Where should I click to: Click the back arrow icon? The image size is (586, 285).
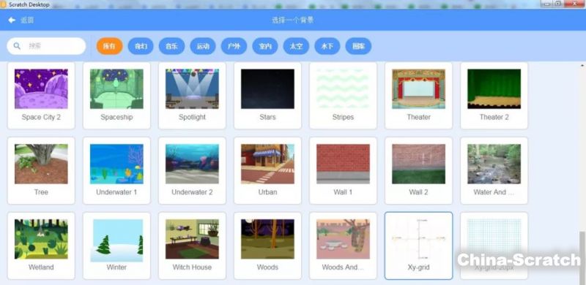(x=12, y=20)
